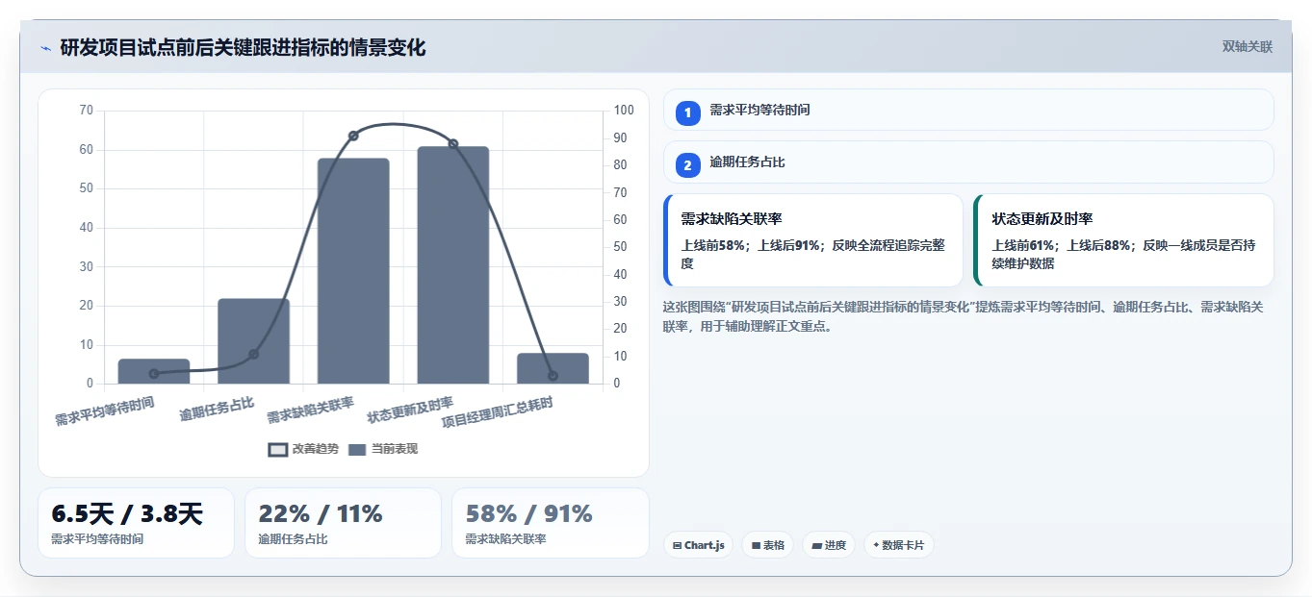Click x-axis label 状态更新及时率

(x=410, y=410)
